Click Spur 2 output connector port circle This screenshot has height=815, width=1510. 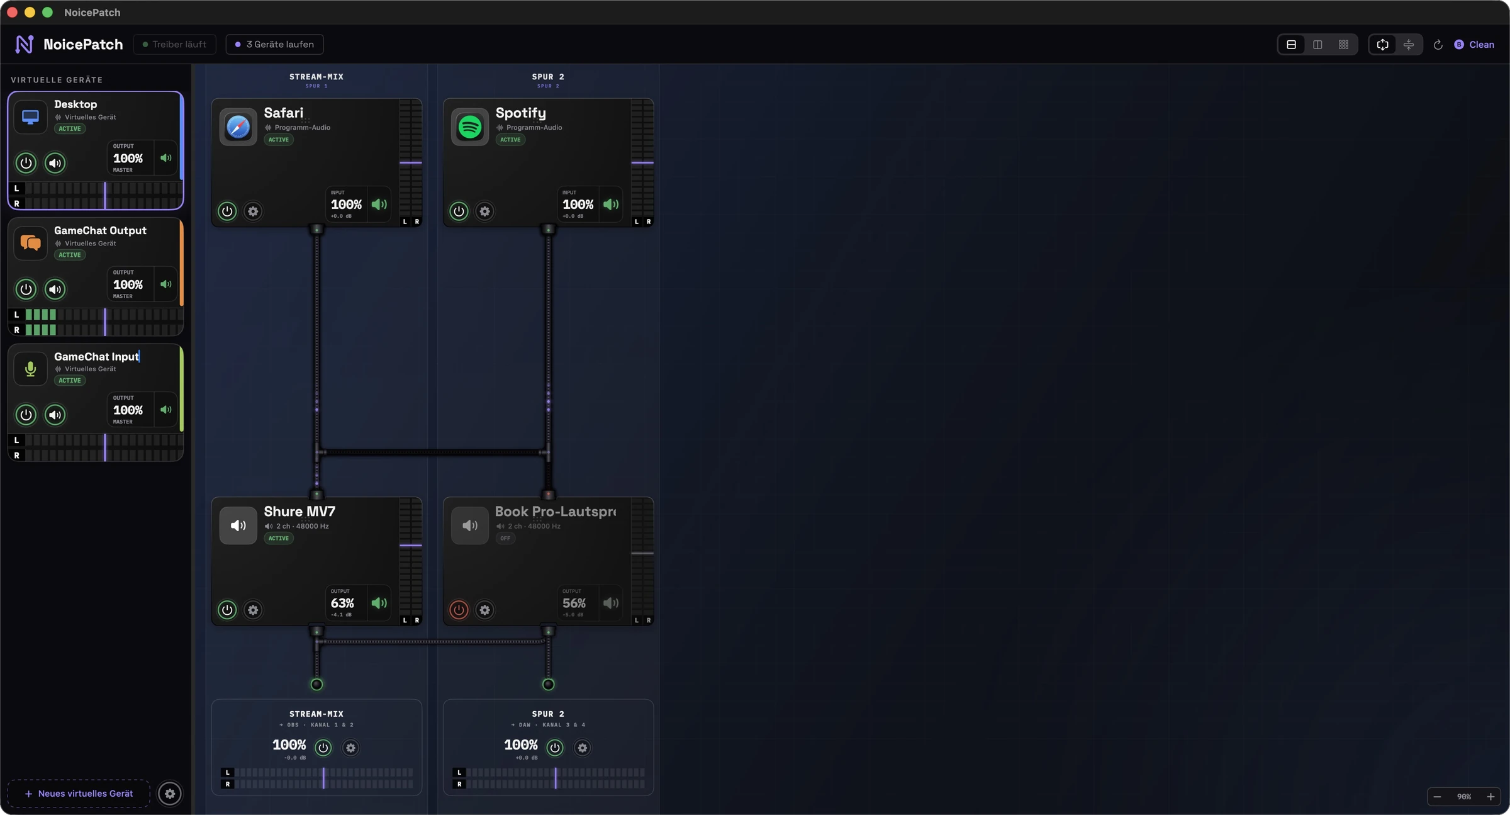[548, 684]
